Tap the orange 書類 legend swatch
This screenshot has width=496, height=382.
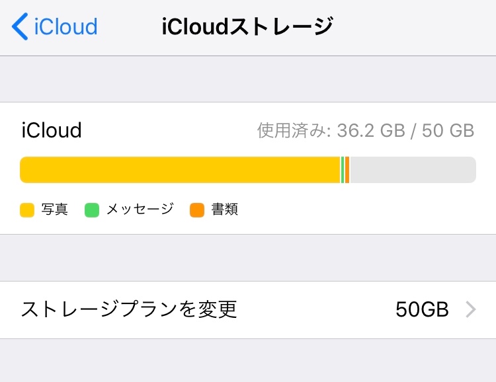pos(197,210)
